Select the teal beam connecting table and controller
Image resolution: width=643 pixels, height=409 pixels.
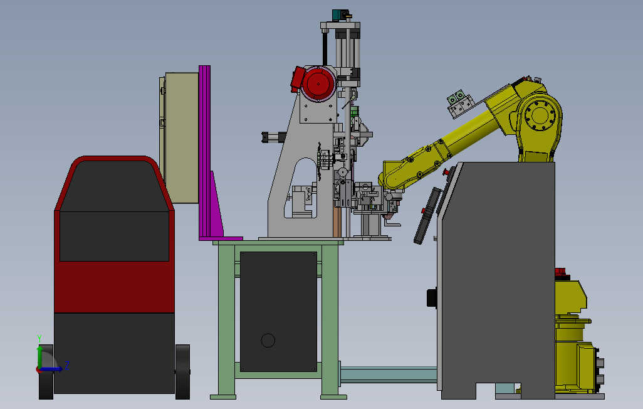tap(389, 375)
